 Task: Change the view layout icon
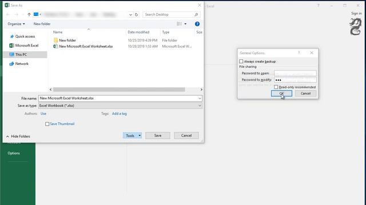[179, 24]
